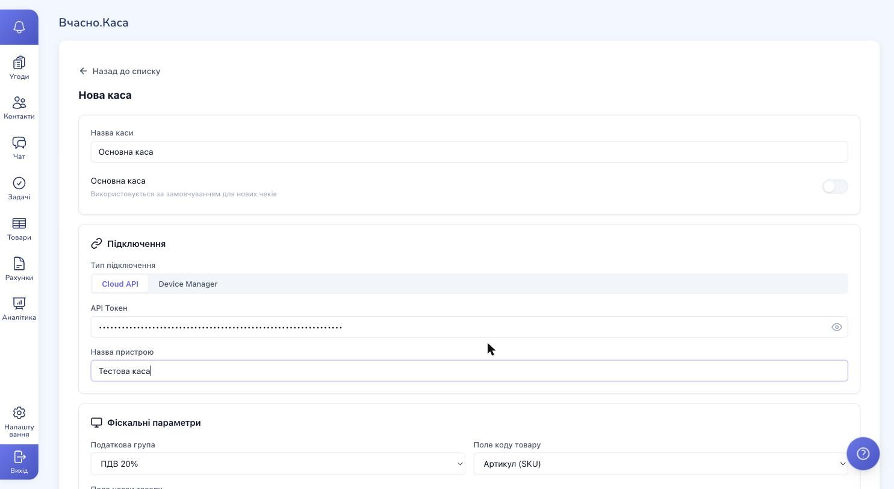Click Вчасно.Каса page title
Viewport: 894px width, 489px height.
click(x=93, y=23)
